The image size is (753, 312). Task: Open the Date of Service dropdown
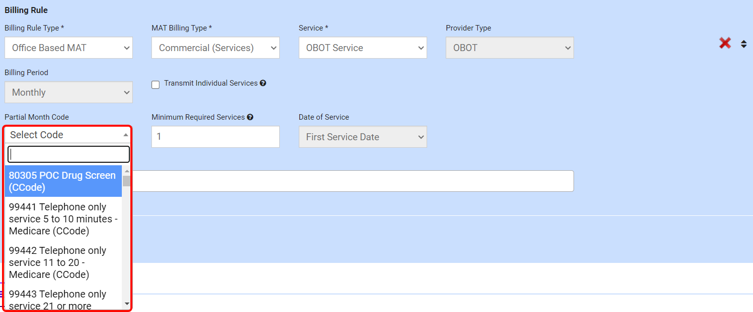[x=362, y=137]
